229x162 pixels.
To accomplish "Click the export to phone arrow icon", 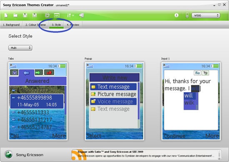I will pyautogui.click(x=82, y=15).
